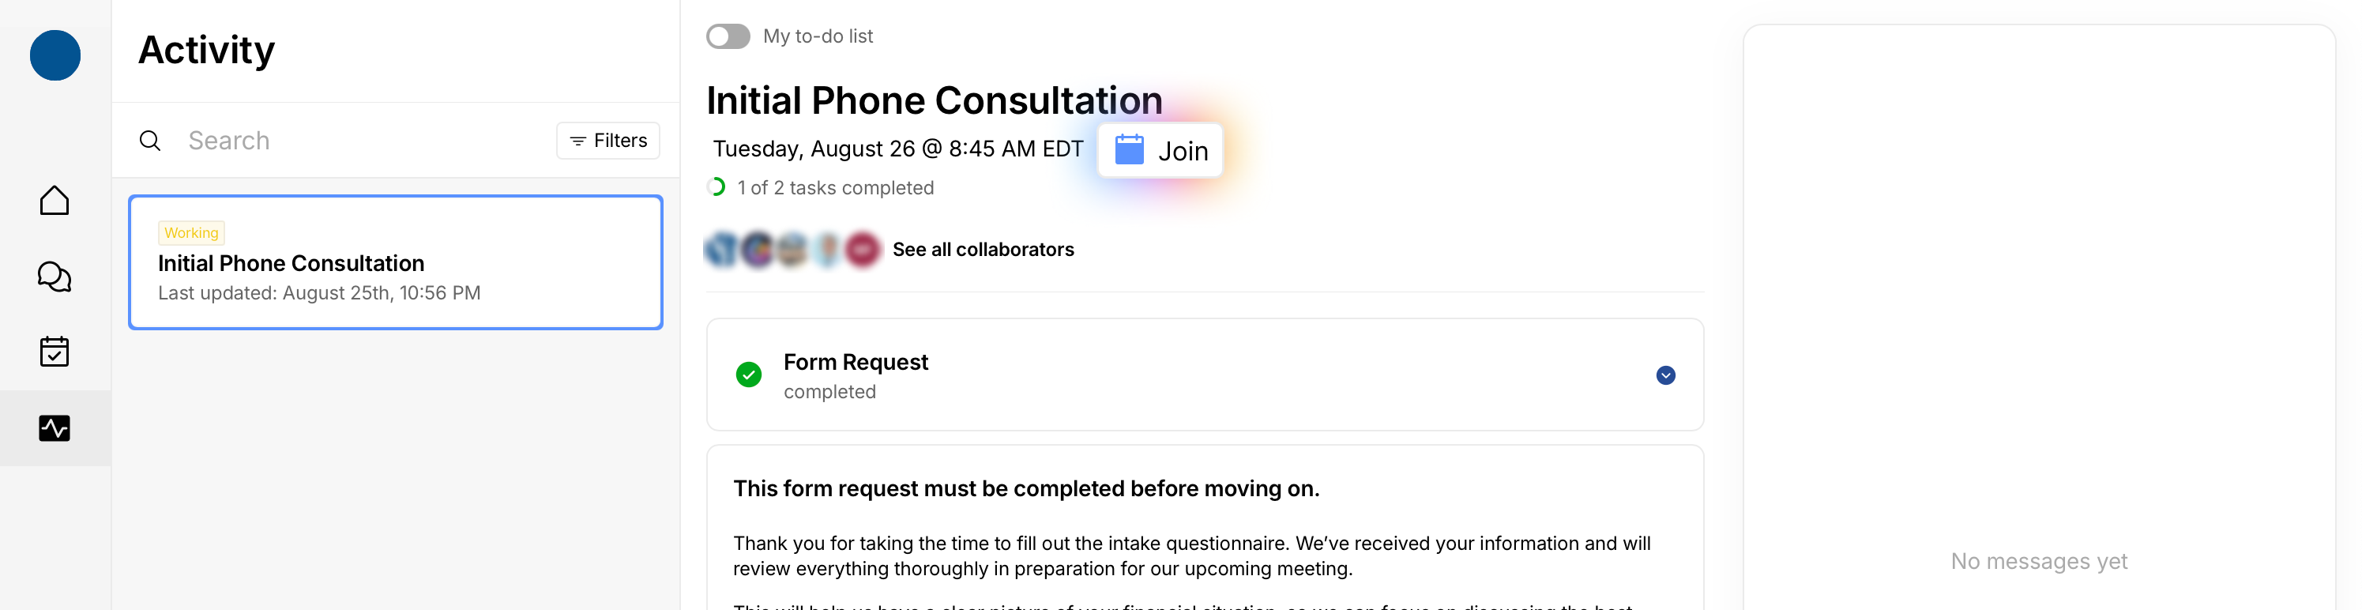Select the Activity pulse sidebar icon
This screenshot has height=610, width=2362.
tap(55, 428)
